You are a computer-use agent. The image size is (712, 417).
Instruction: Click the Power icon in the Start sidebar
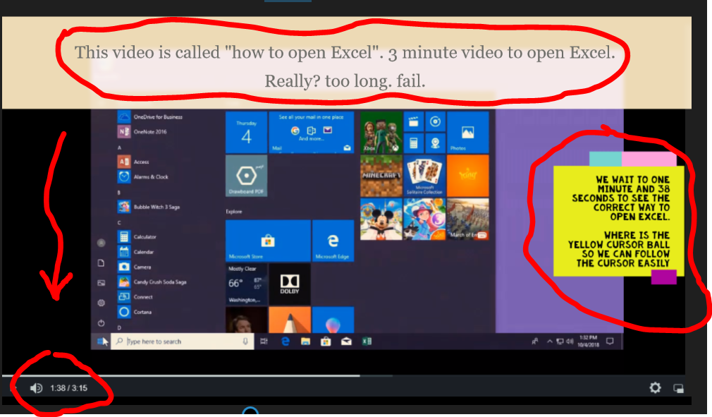click(x=102, y=323)
